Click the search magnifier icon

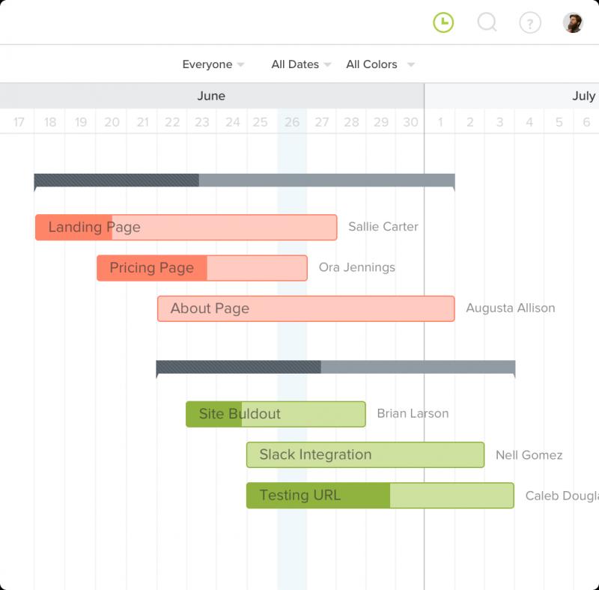click(487, 22)
